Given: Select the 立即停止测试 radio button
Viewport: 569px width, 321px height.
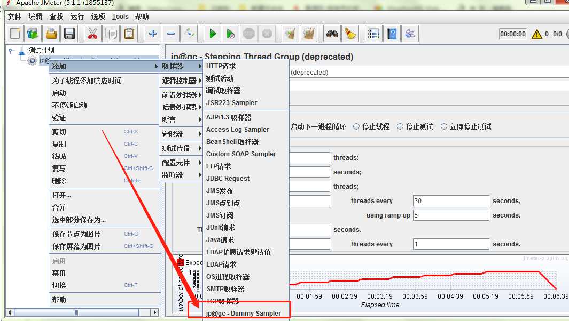Looking at the screenshot, I should pyautogui.click(x=444, y=126).
